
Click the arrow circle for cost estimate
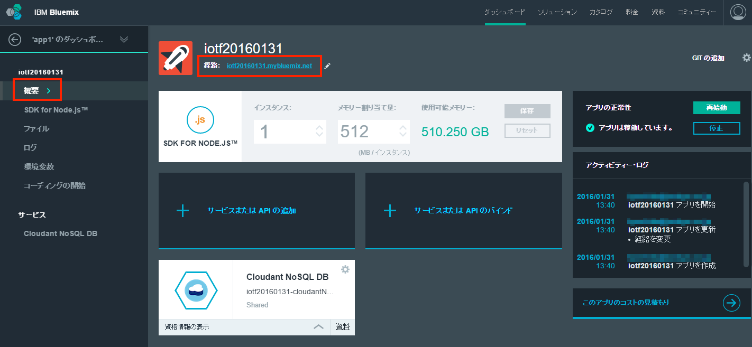click(731, 303)
